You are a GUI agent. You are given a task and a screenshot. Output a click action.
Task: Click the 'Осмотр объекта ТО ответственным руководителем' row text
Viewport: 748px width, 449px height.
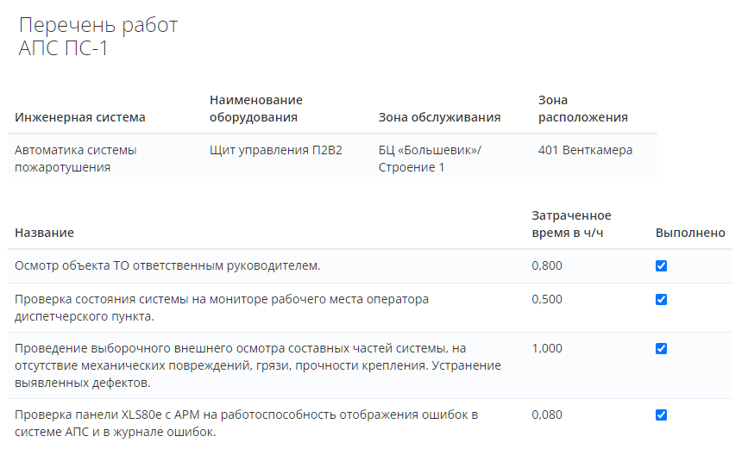coord(167,265)
